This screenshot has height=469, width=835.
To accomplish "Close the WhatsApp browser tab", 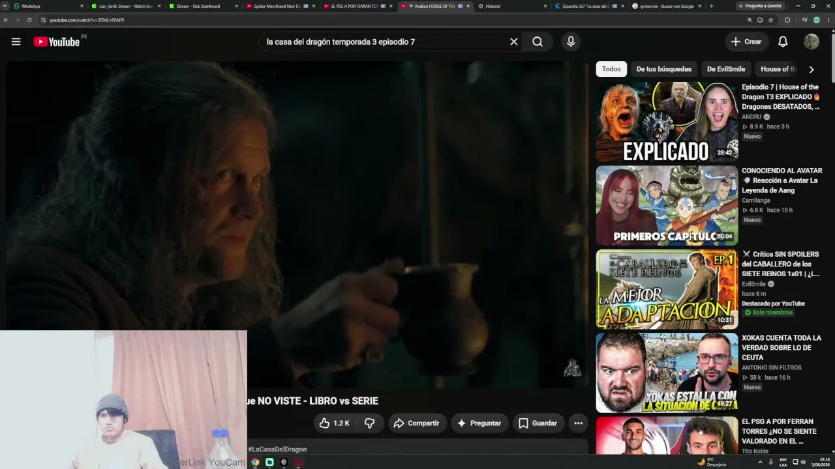I will click(82, 6).
